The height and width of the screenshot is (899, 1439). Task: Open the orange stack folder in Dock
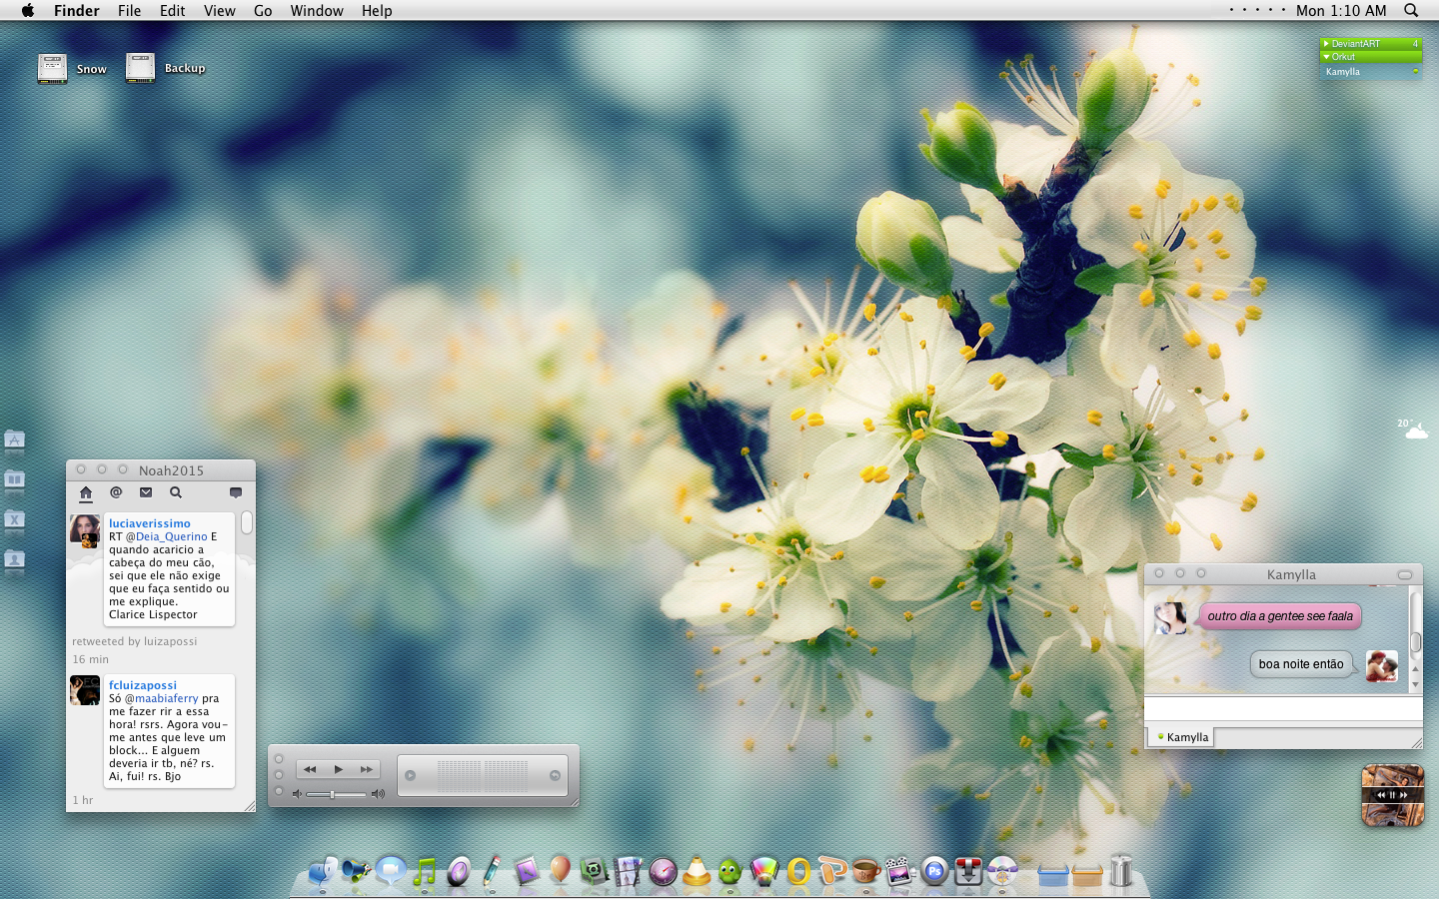[1087, 875]
